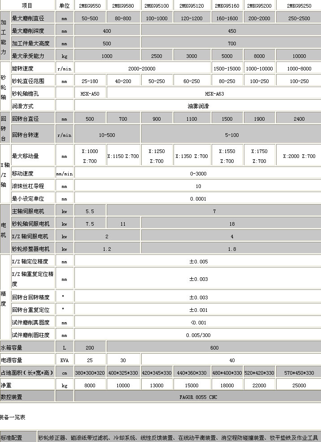Click the 50-500 grinding diameter cell

[x=90, y=18]
